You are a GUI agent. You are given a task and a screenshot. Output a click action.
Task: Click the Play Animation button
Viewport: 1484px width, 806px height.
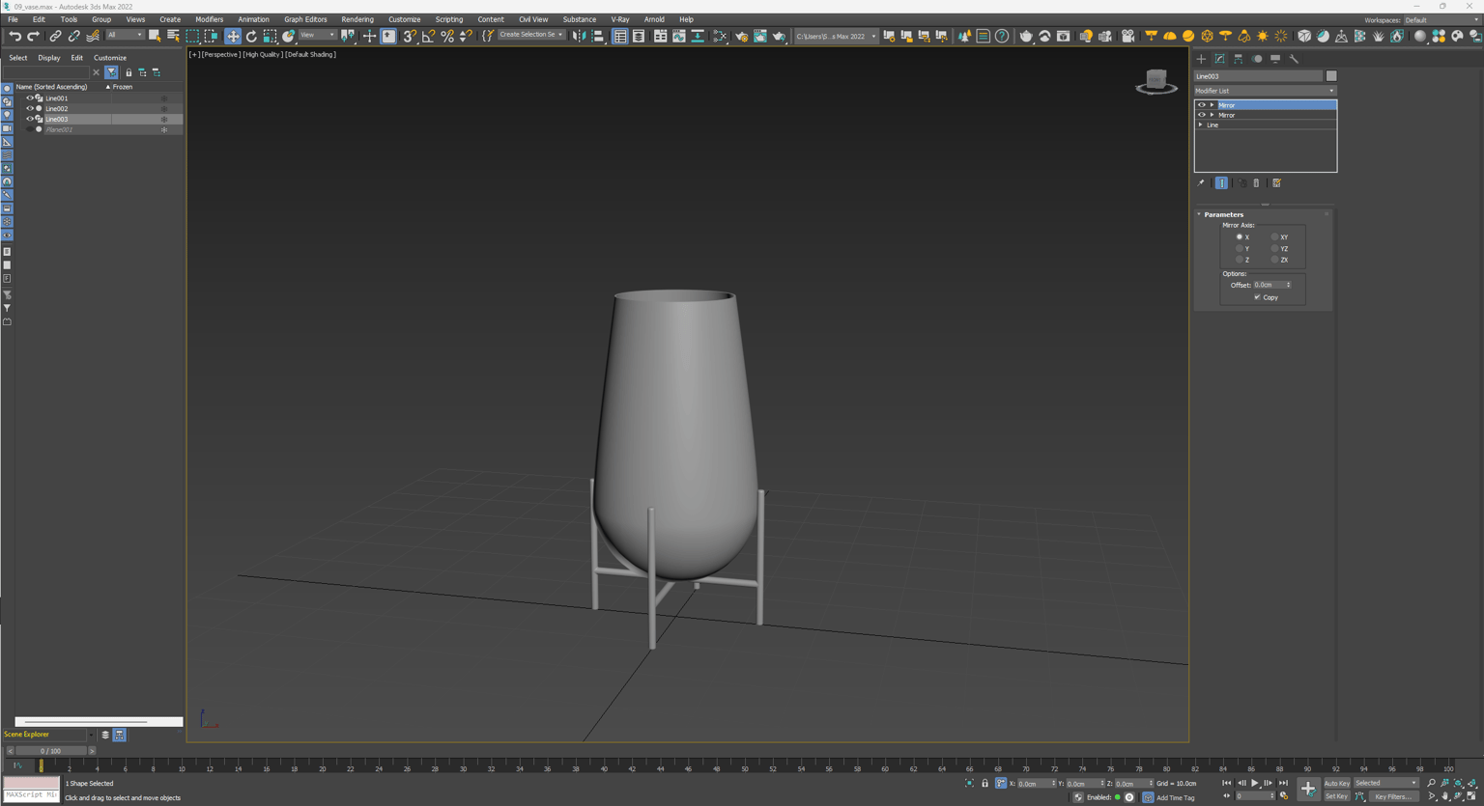coord(1255,784)
